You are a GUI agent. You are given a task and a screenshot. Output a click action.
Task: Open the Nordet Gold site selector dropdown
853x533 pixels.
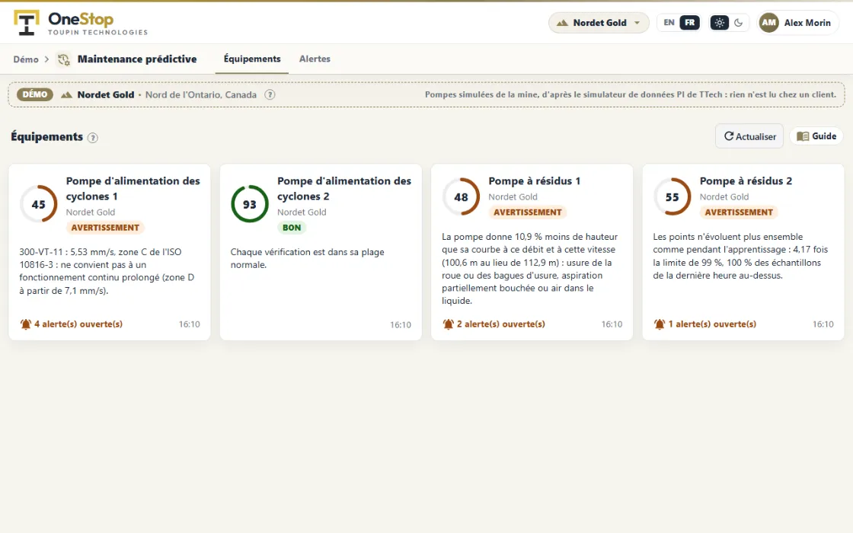pyautogui.click(x=599, y=23)
